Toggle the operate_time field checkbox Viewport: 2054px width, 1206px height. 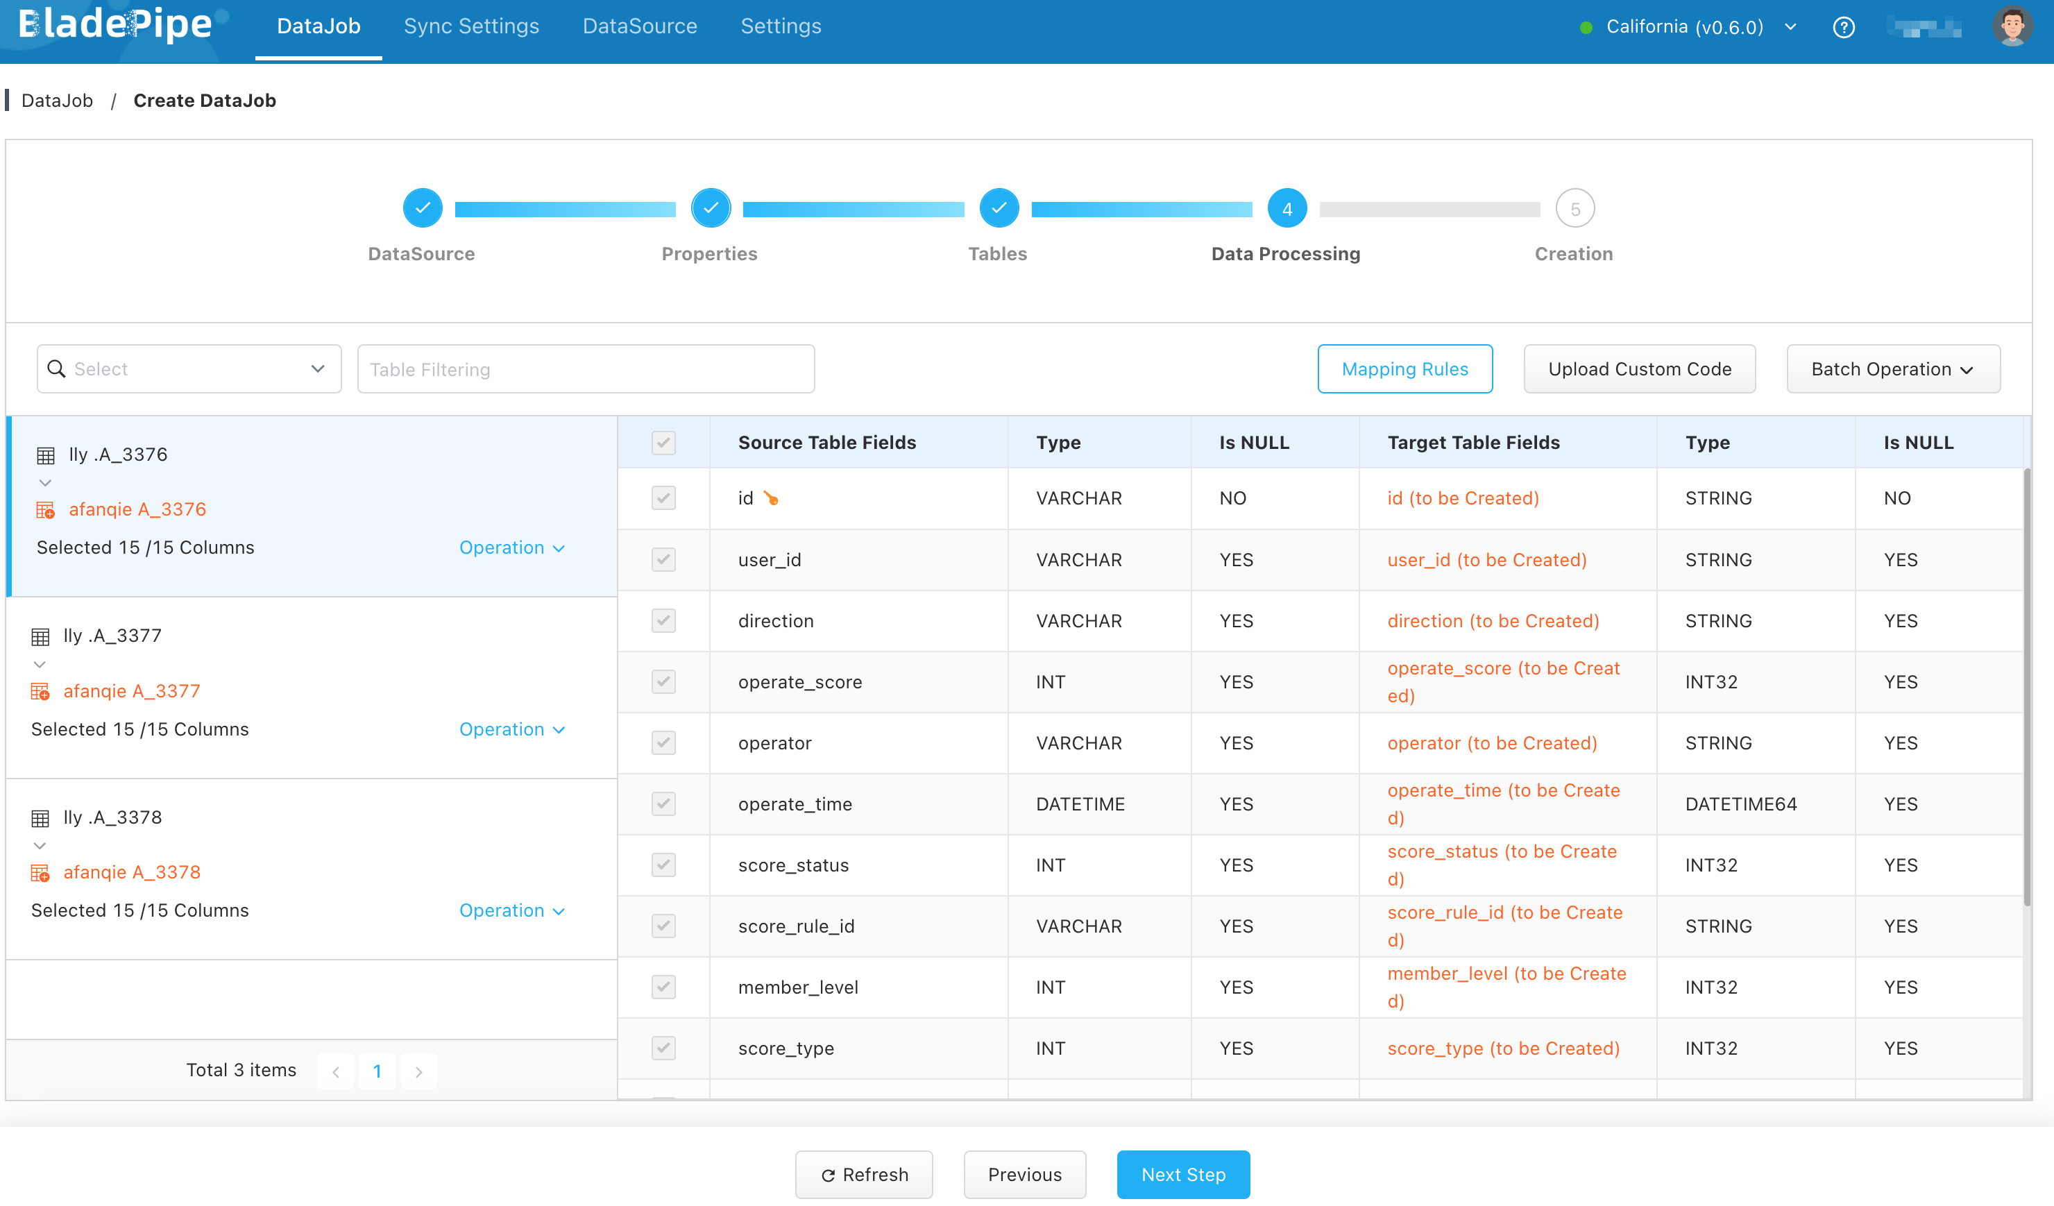(x=663, y=804)
